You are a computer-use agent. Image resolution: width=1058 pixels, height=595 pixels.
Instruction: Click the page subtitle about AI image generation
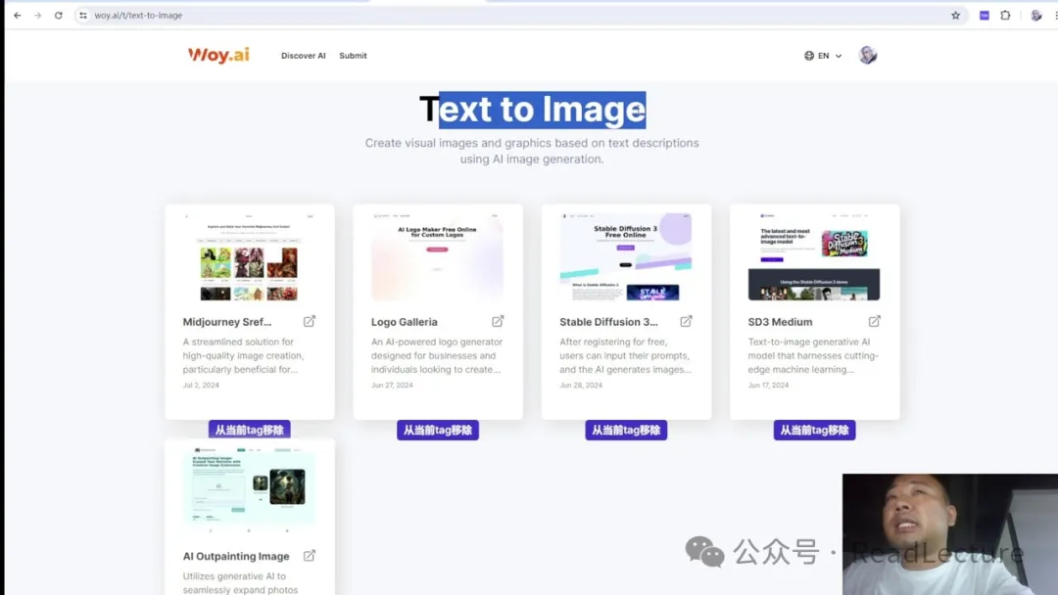[532, 151]
